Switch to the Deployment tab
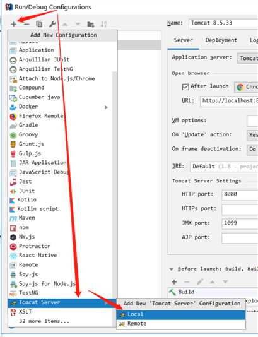 coord(221,40)
